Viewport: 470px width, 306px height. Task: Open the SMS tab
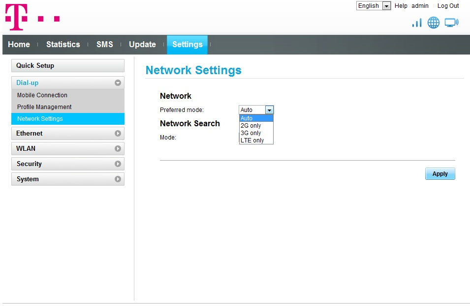(105, 44)
